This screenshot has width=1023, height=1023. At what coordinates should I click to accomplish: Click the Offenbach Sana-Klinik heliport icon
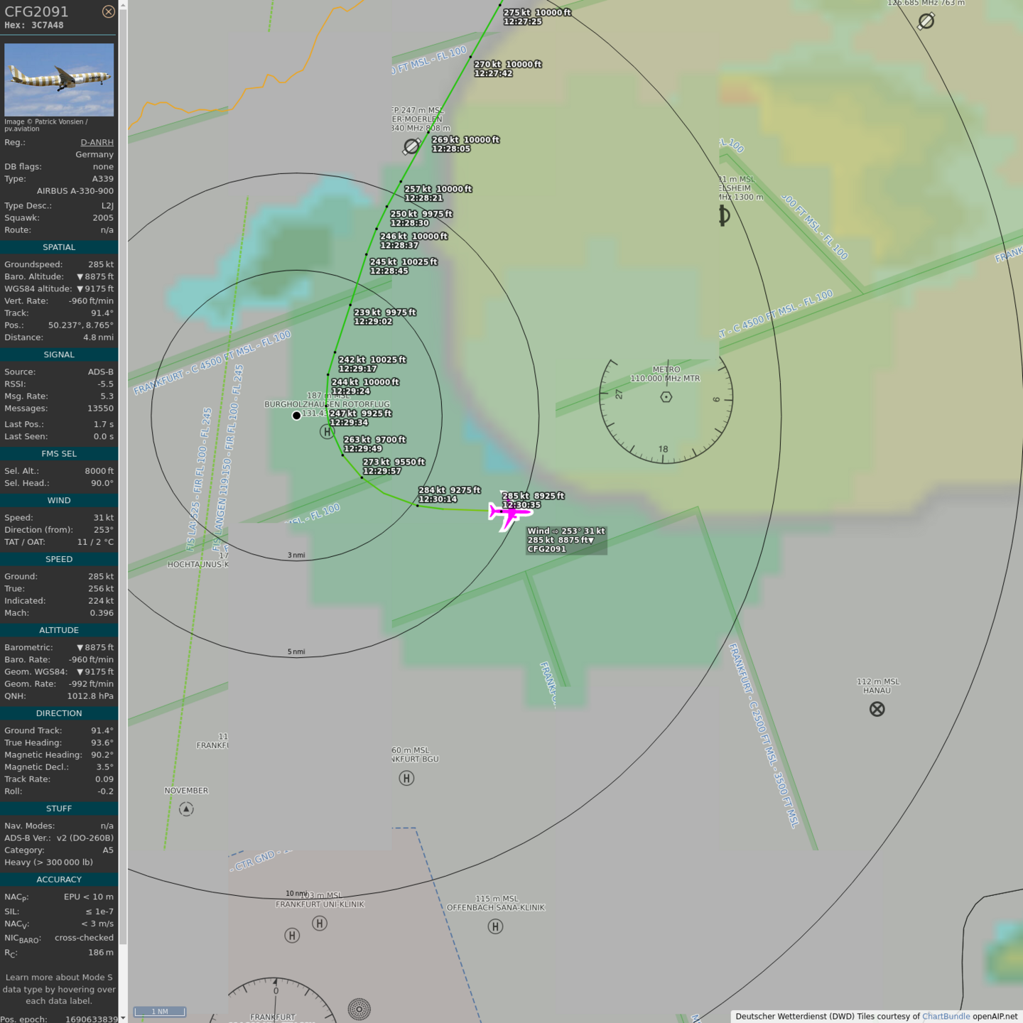(x=496, y=926)
